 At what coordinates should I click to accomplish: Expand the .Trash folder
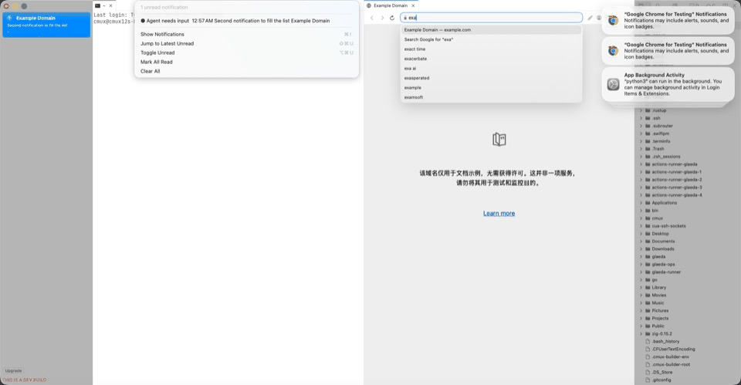[641, 149]
